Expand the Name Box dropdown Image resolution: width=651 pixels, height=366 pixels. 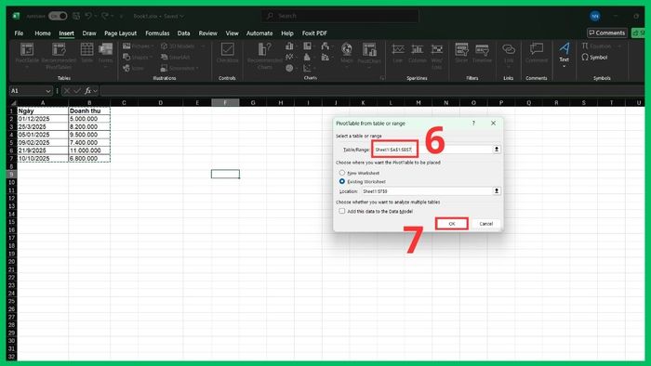pyautogui.click(x=48, y=91)
